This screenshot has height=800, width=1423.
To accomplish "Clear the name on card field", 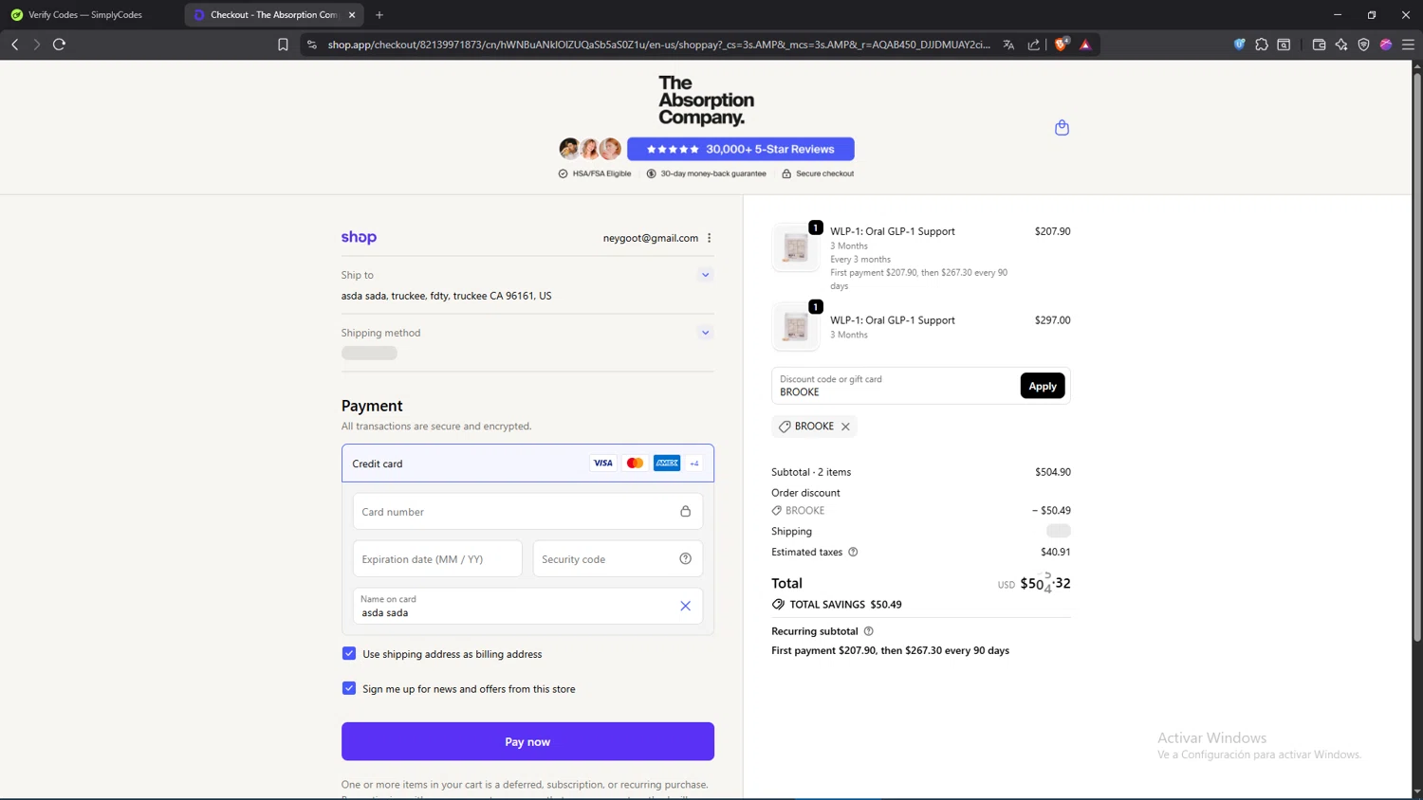I will [x=685, y=606].
